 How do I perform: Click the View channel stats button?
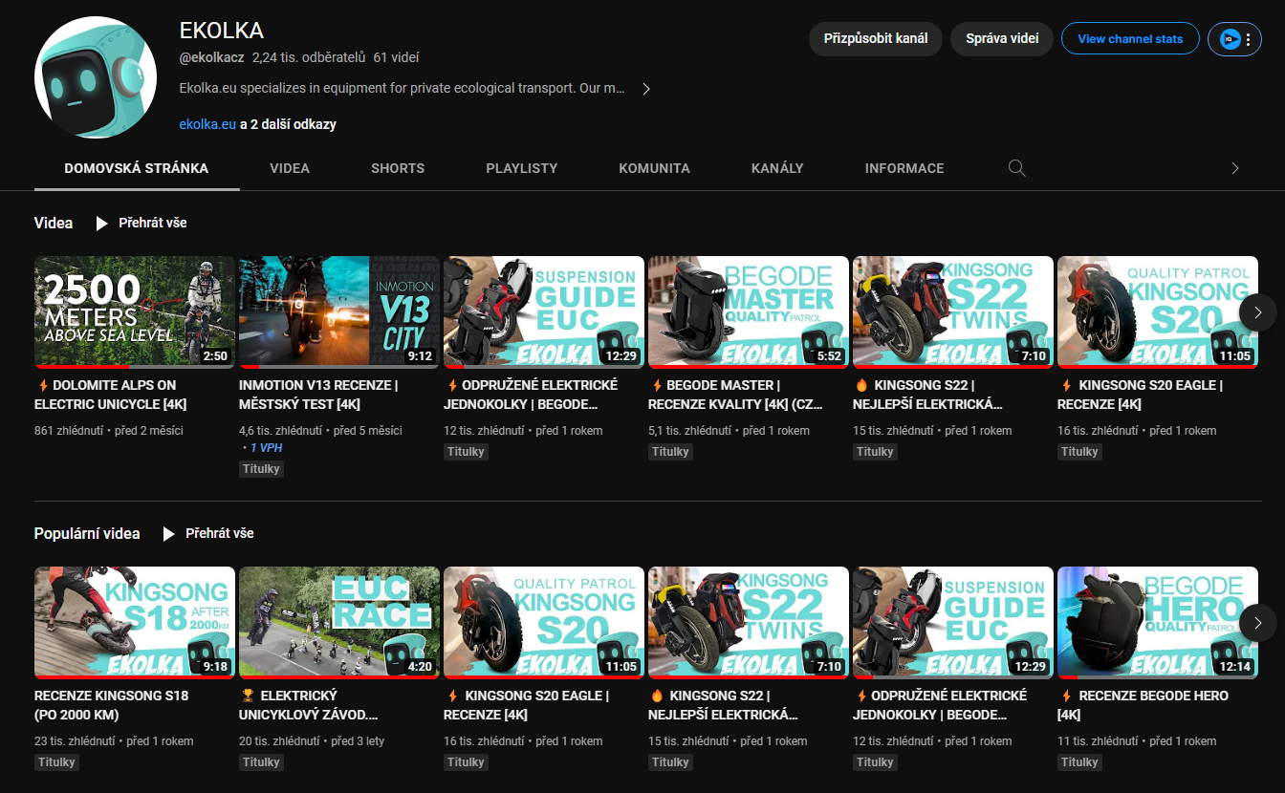coord(1130,39)
